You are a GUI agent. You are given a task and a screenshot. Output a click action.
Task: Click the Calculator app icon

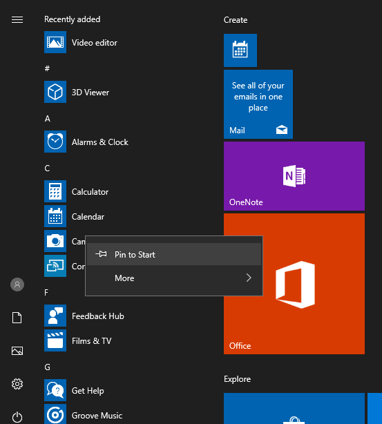pyautogui.click(x=55, y=191)
